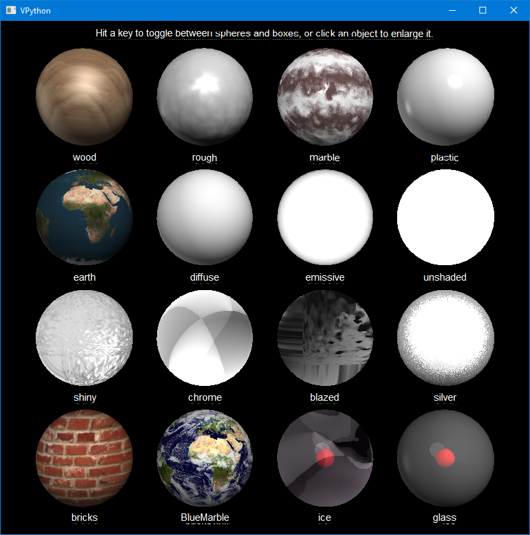Click the 'rough' text label
Screen dimensions: 530x535
(204, 158)
